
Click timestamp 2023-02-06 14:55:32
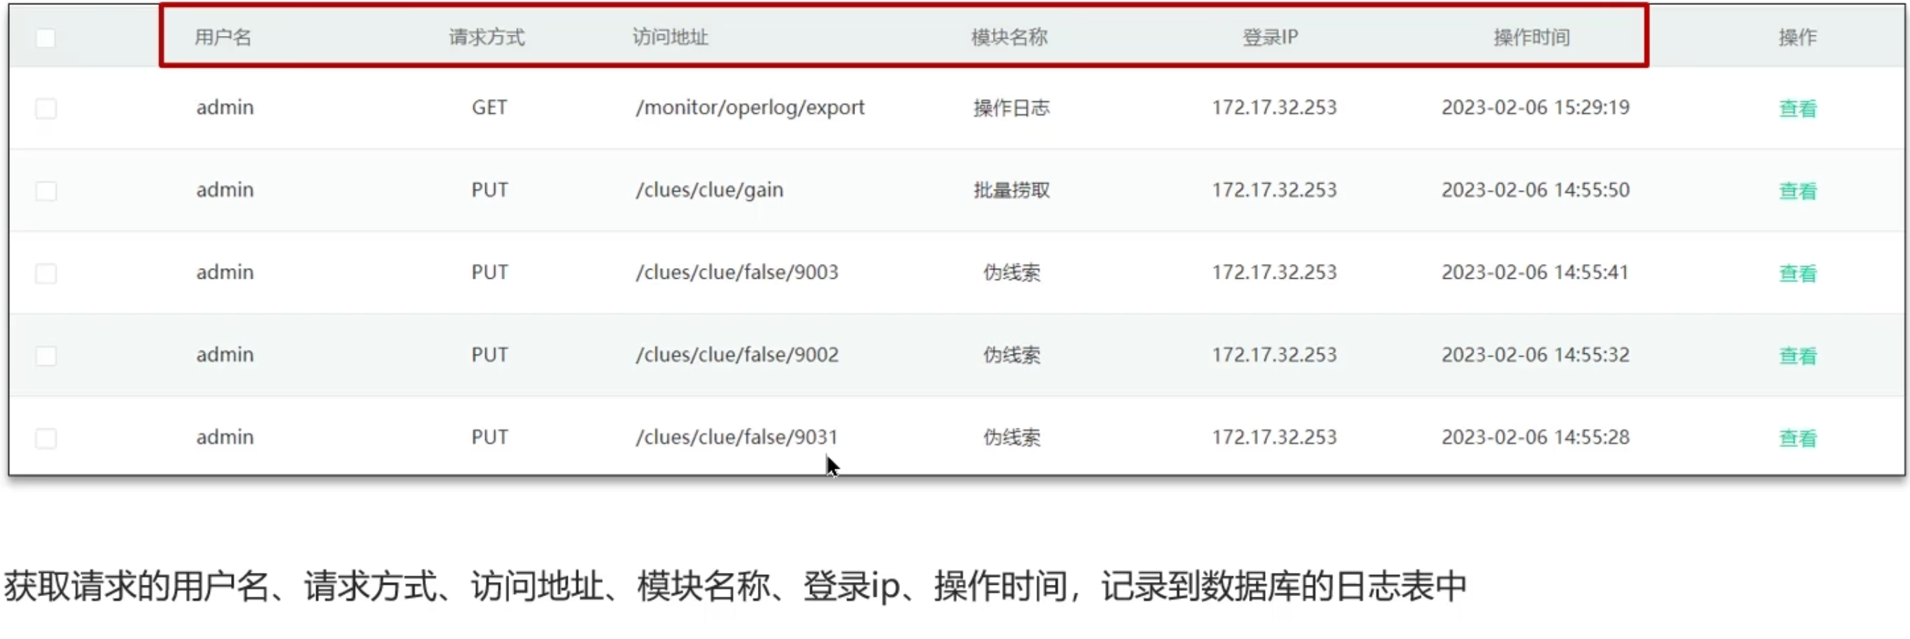click(x=1535, y=355)
